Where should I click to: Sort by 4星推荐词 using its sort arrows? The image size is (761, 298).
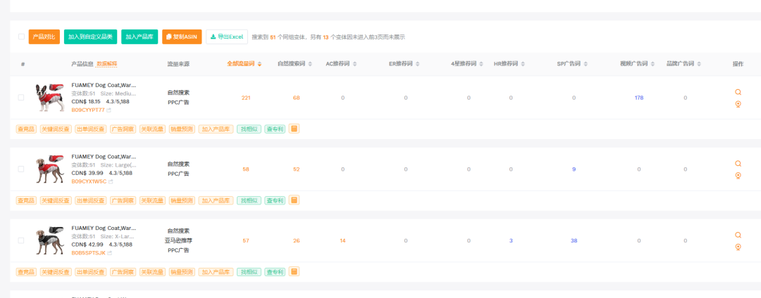click(481, 64)
